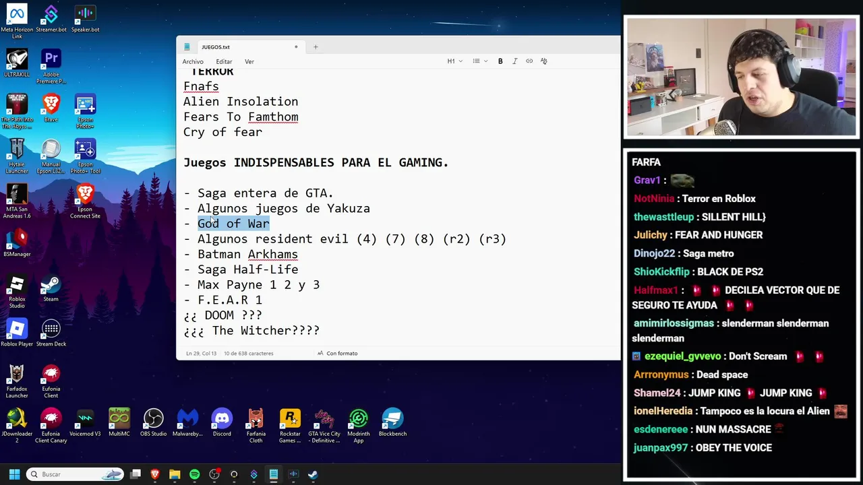Open the Archivo menu
863x485 pixels.
point(193,61)
